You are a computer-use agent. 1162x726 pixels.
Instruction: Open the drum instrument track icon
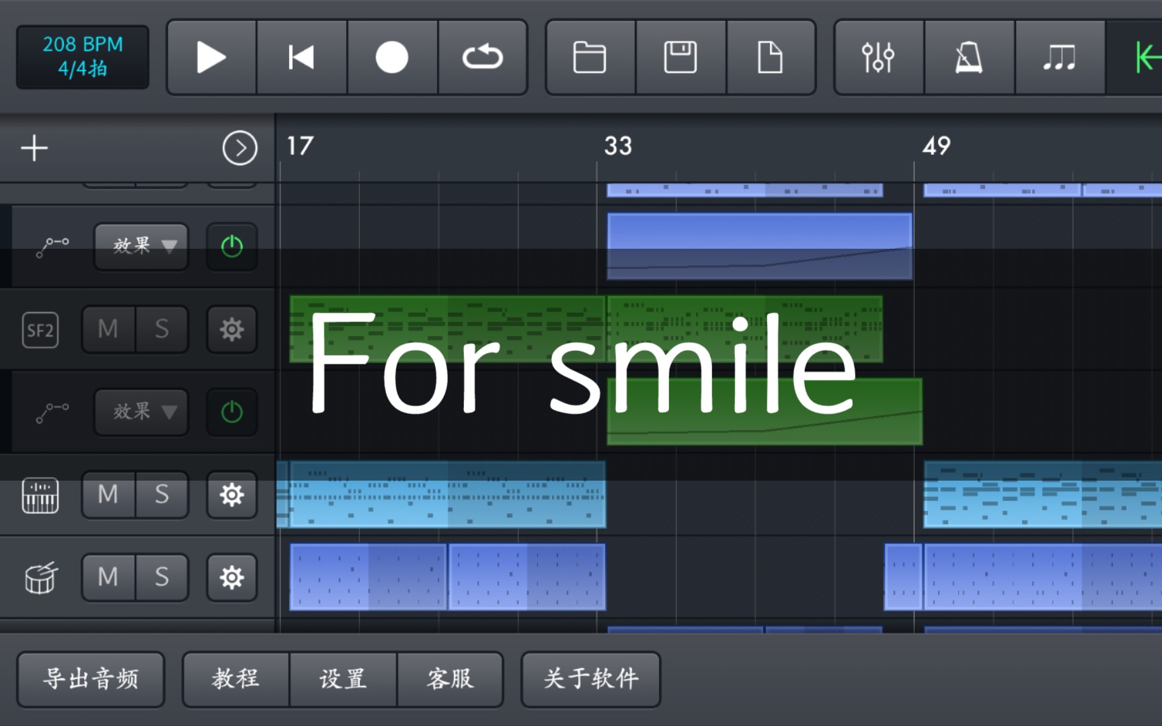click(x=41, y=578)
